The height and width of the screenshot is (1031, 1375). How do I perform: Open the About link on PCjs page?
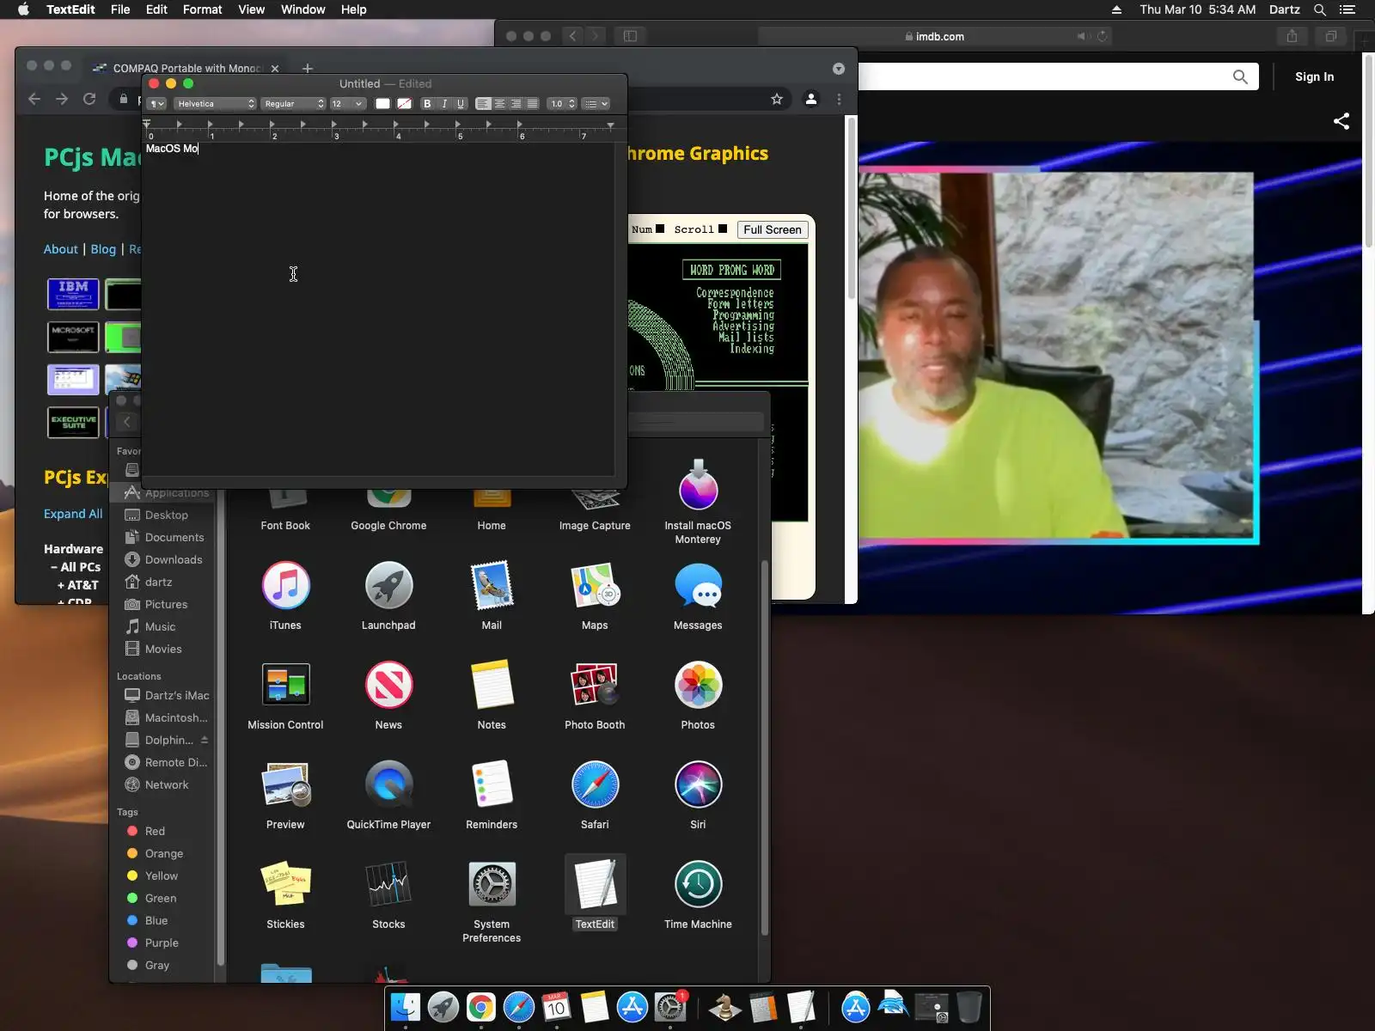(60, 249)
